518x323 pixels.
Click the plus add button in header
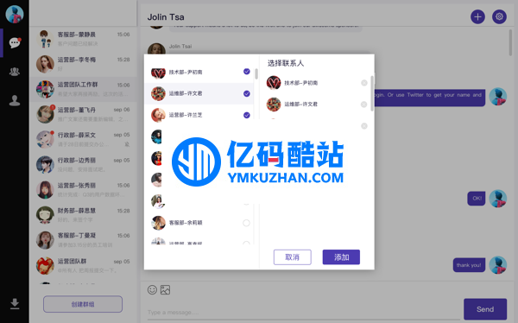coord(477,17)
